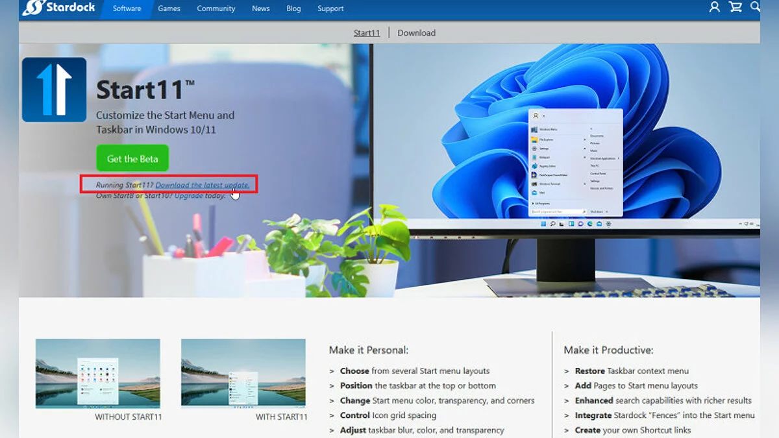This screenshot has width=779, height=438.
Task: Open the Community menu
Action: click(x=216, y=8)
